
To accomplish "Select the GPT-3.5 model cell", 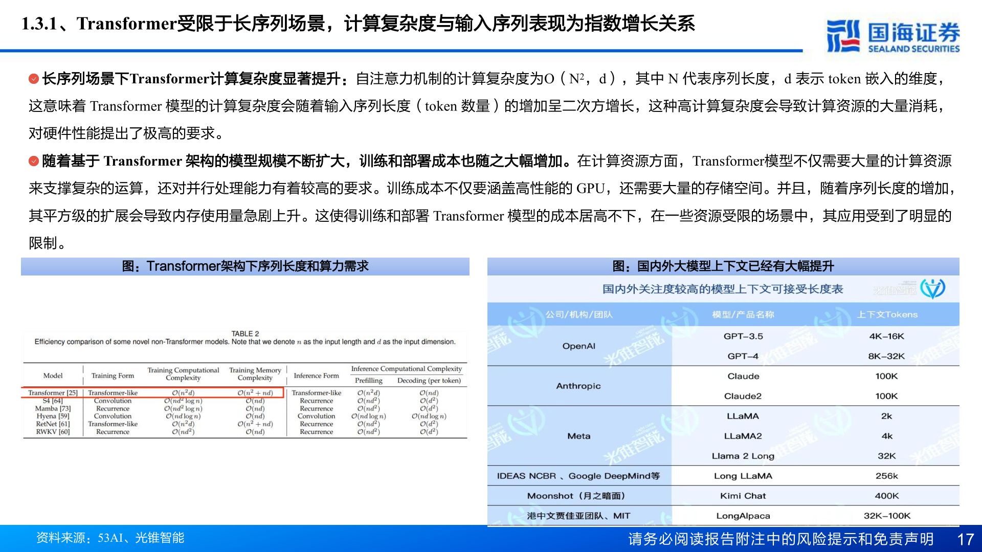I will click(743, 336).
